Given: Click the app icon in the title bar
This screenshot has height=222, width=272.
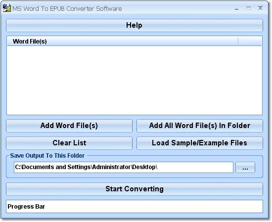Looking at the screenshot, I should tap(7, 8).
